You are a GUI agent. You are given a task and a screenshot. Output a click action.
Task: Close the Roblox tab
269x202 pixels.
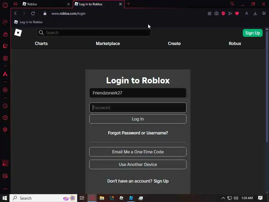(x=69, y=4)
